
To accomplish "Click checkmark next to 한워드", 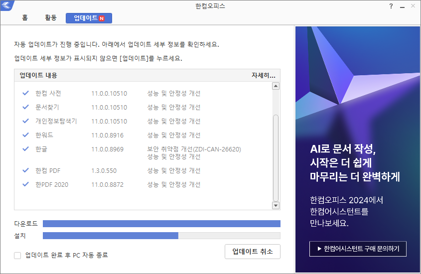I will [25, 135].
